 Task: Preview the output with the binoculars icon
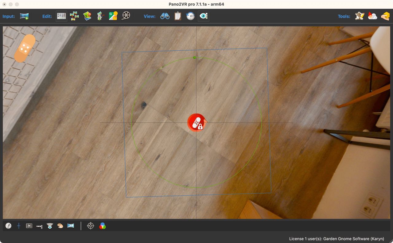click(x=165, y=16)
